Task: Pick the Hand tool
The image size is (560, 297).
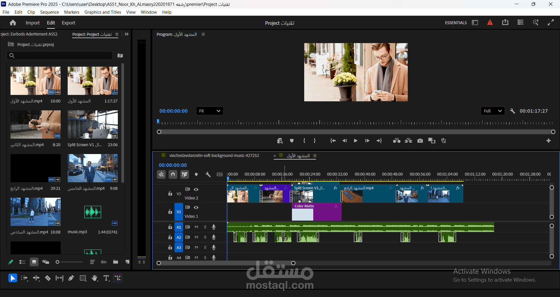Action: [x=94, y=278]
